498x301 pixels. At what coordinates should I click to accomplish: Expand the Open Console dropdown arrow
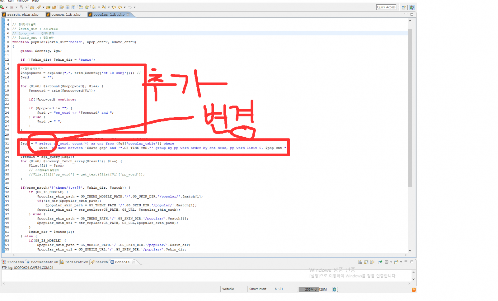(x=401, y=262)
